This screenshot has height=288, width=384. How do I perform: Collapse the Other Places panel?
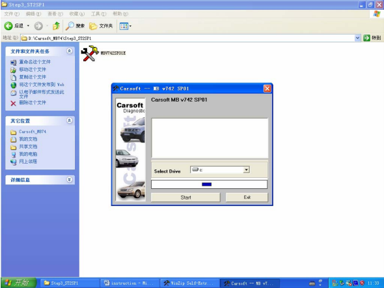[x=69, y=121]
